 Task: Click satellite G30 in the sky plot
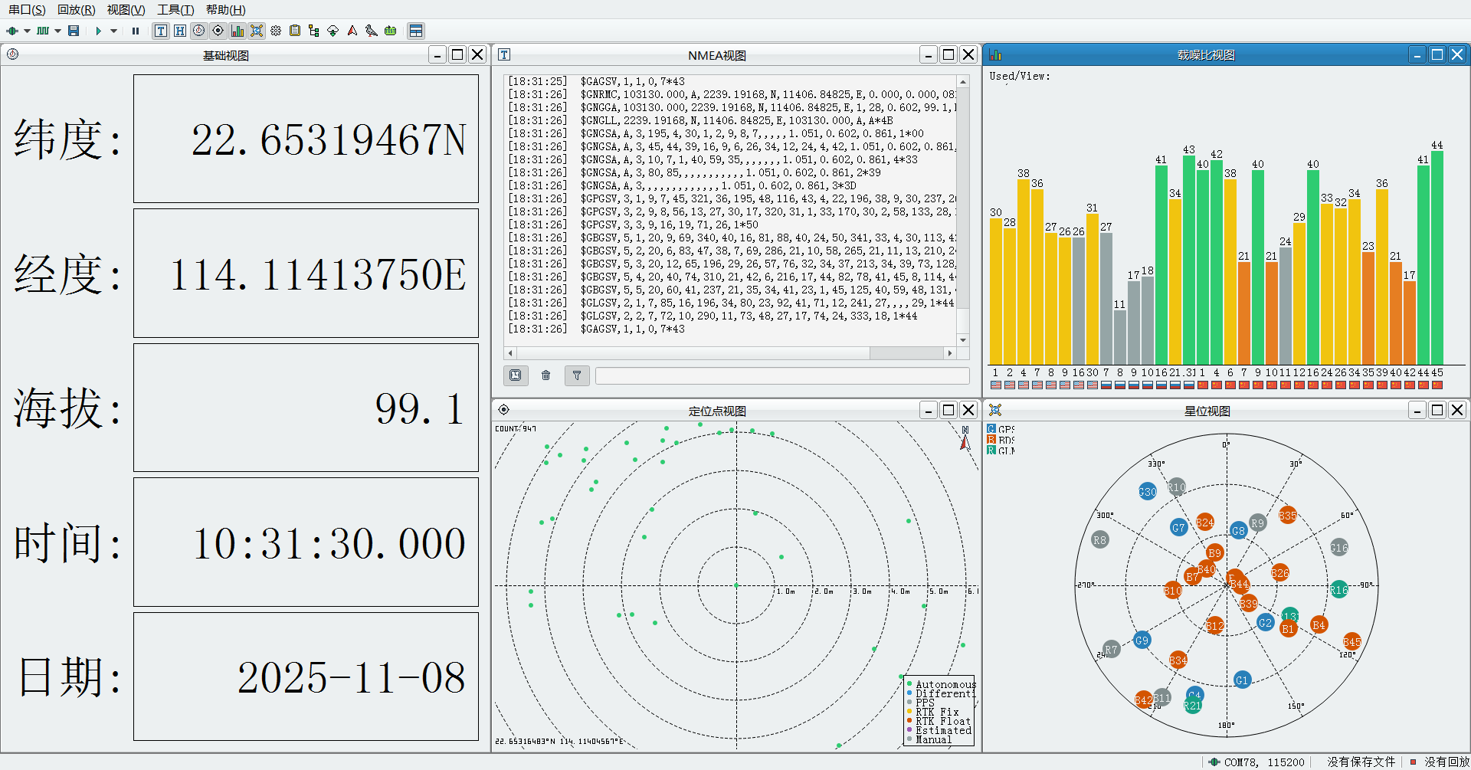(1148, 492)
